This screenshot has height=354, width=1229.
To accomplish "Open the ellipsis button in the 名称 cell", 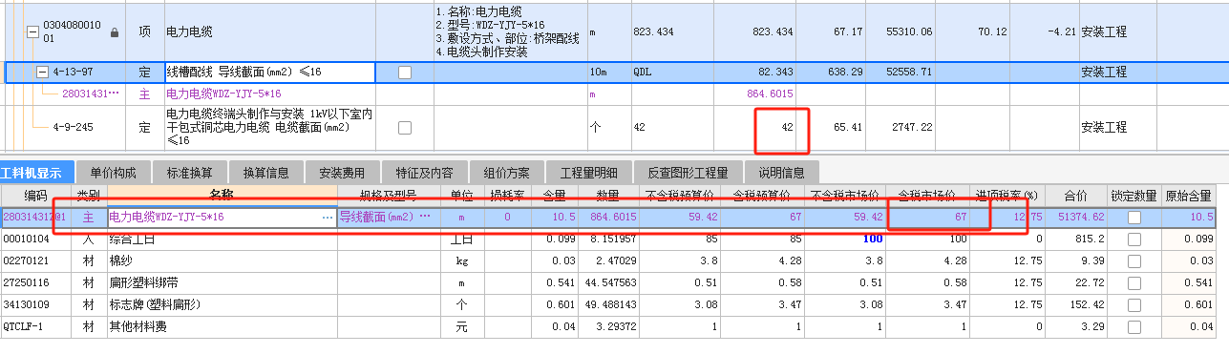I will (x=328, y=218).
